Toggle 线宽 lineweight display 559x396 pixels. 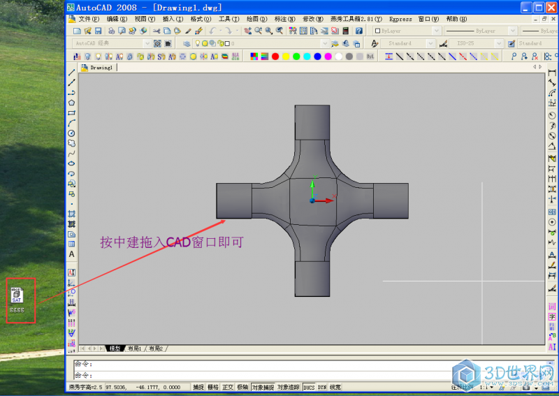pyautogui.click(x=335, y=387)
